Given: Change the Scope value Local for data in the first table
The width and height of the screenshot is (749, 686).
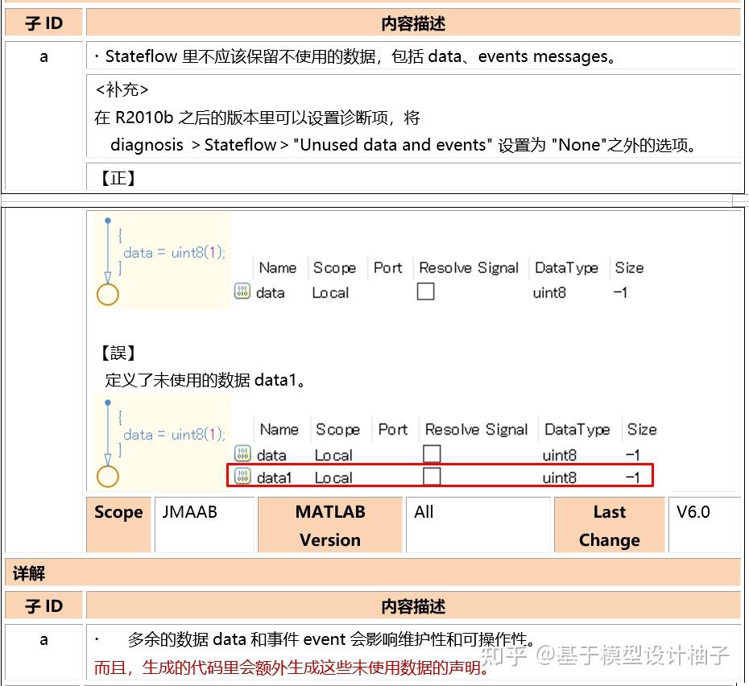Looking at the screenshot, I should coord(330,292).
